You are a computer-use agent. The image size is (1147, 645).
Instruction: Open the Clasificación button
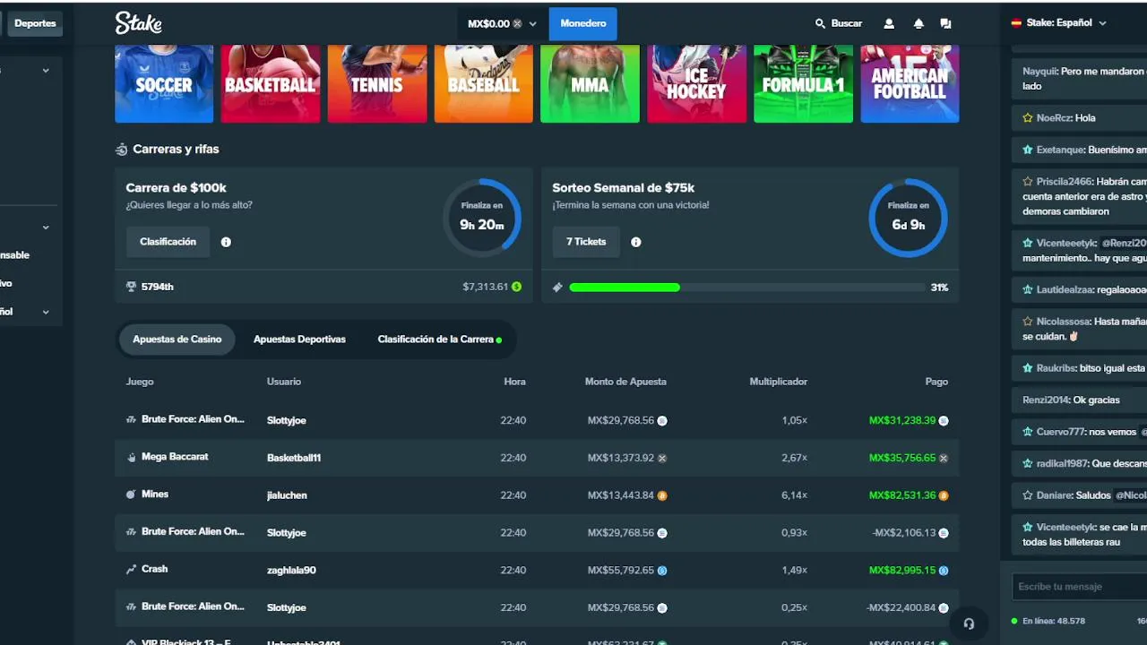coord(168,242)
